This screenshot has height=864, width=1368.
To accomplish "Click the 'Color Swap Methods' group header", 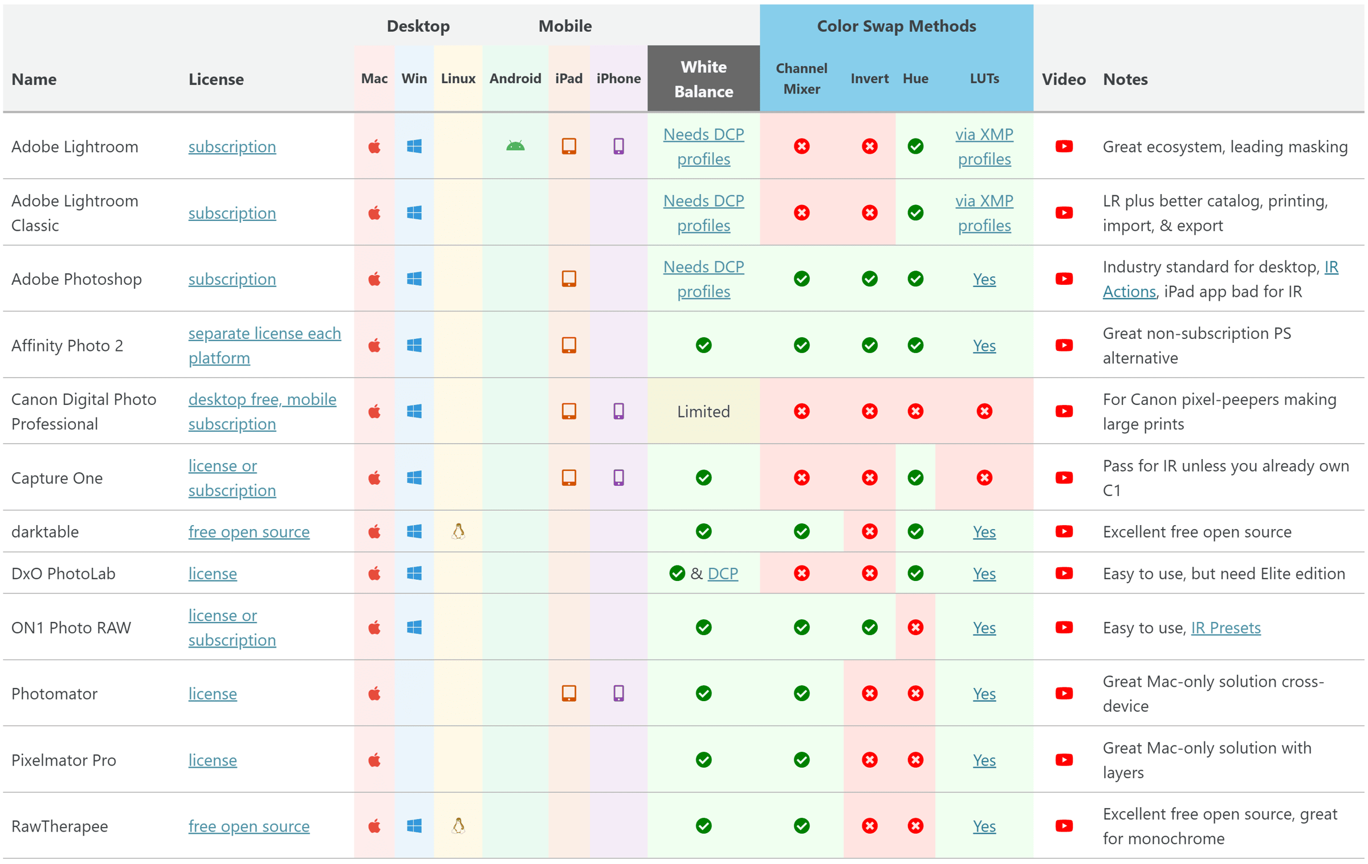I will (896, 26).
